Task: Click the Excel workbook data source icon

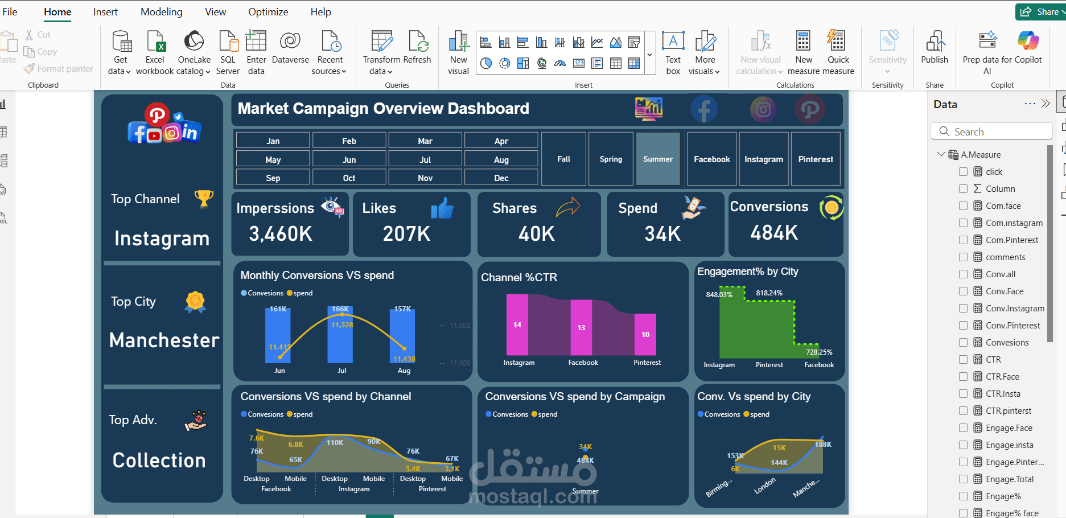Action: [155, 42]
